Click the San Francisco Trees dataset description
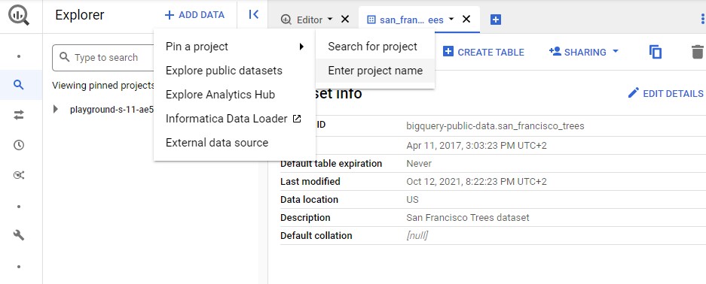The height and width of the screenshot is (284, 706). [x=468, y=218]
